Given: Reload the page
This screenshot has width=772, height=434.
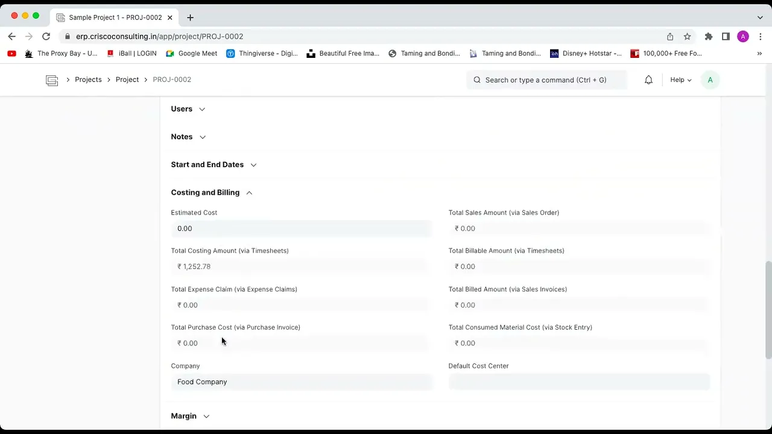Looking at the screenshot, I should tap(46, 36).
